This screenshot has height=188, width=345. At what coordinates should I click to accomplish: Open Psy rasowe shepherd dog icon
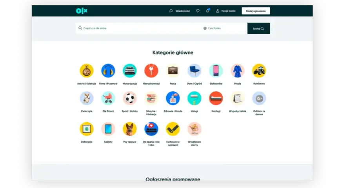click(x=130, y=129)
